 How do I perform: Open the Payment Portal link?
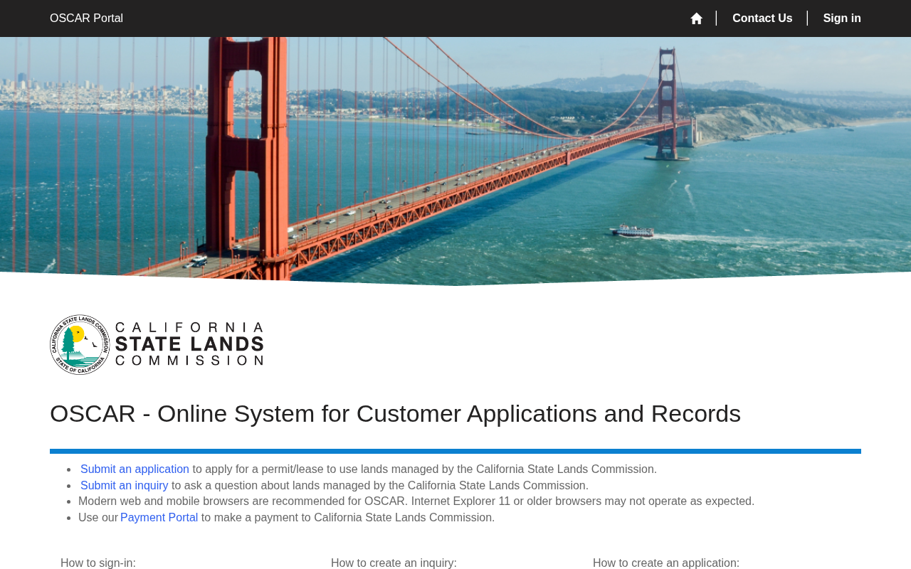(x=159, y=518)
